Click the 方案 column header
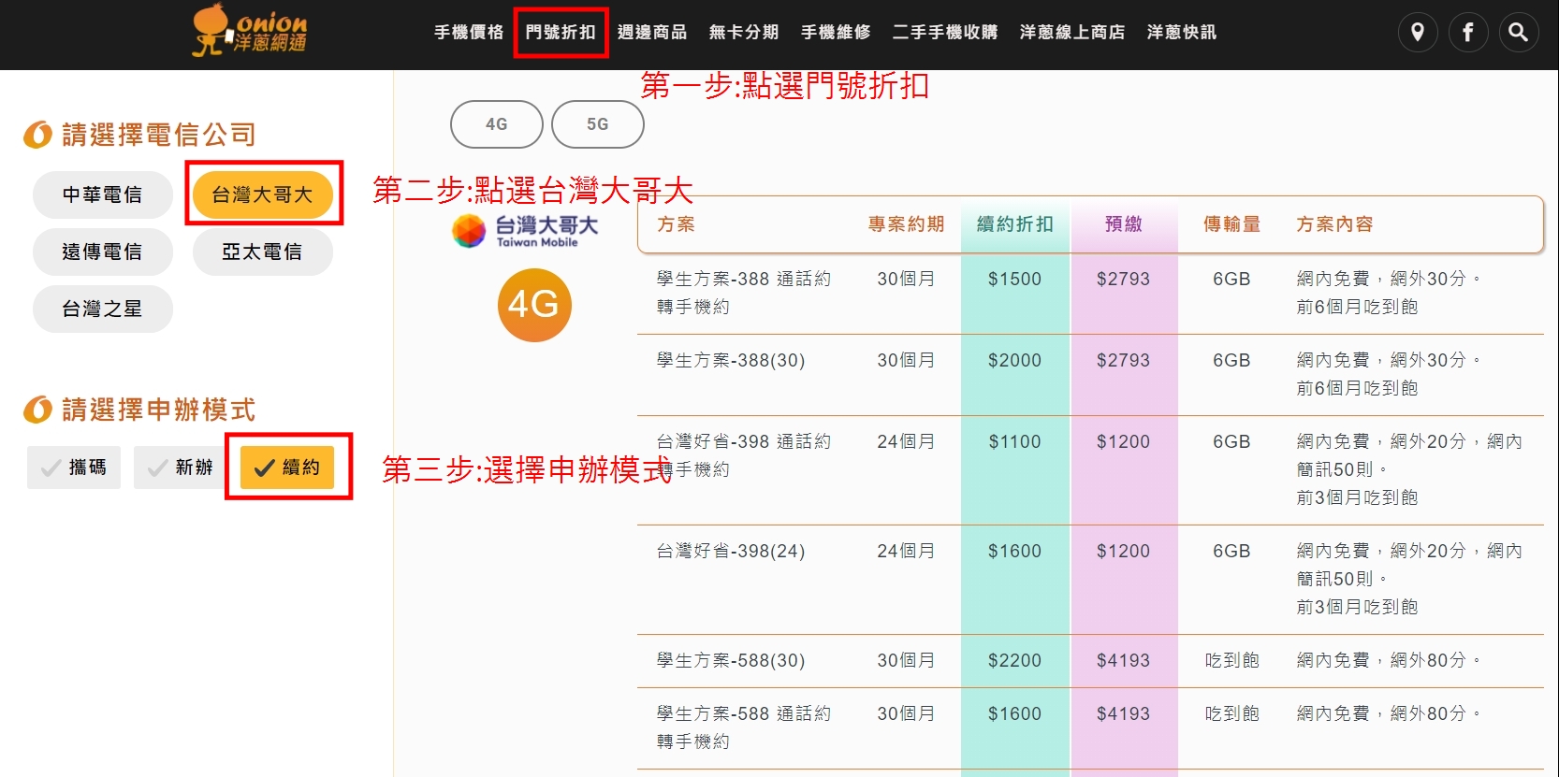 pos(676,224)
